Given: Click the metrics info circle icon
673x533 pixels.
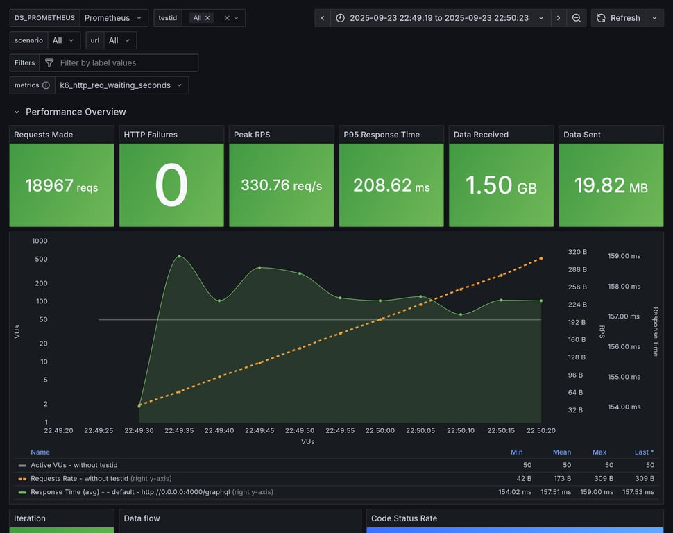Looking at the screenshot, I should click(46, 85).
